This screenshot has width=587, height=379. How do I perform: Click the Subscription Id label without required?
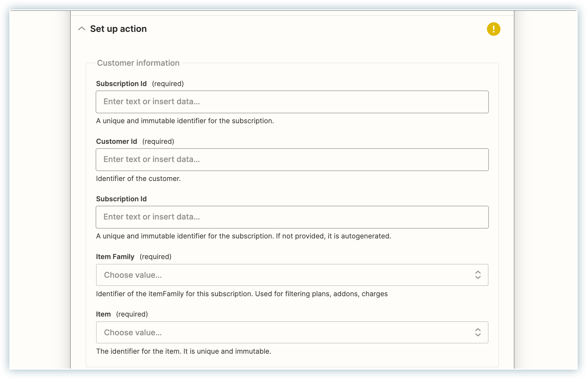(x=121, y=199)
